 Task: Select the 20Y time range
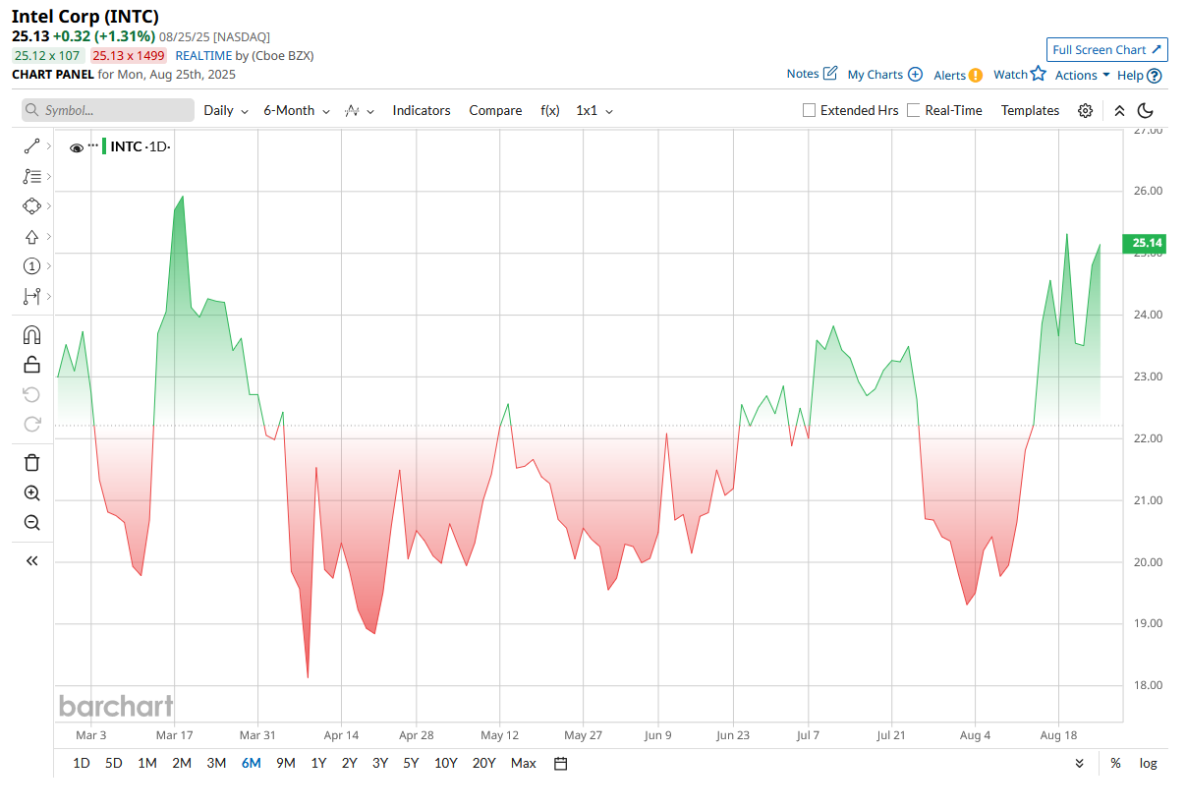click(483, 763)
